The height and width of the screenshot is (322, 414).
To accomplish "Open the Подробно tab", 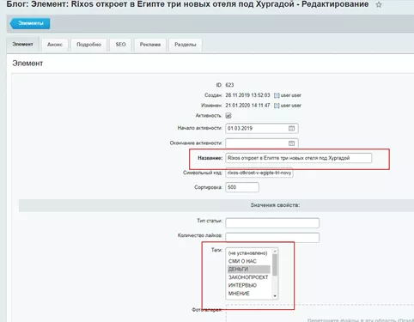I will (x=88, y=45).
